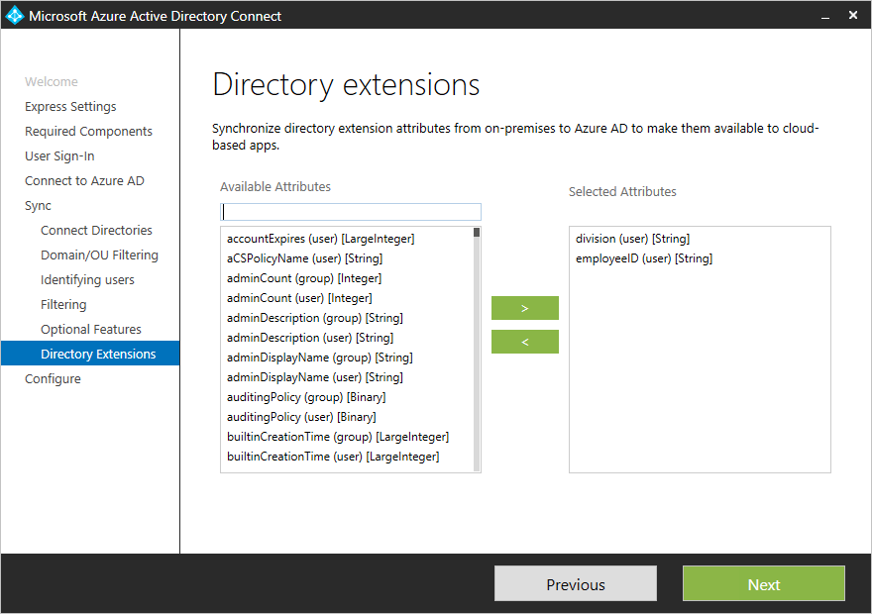Click the attribute search filter box

pyautogui.click(x=350, y=211)
